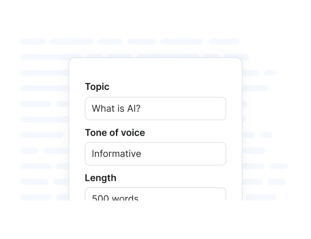Click the Topic label
The width and height of the screenshot is (311, 239).
[x=97, y=87]
